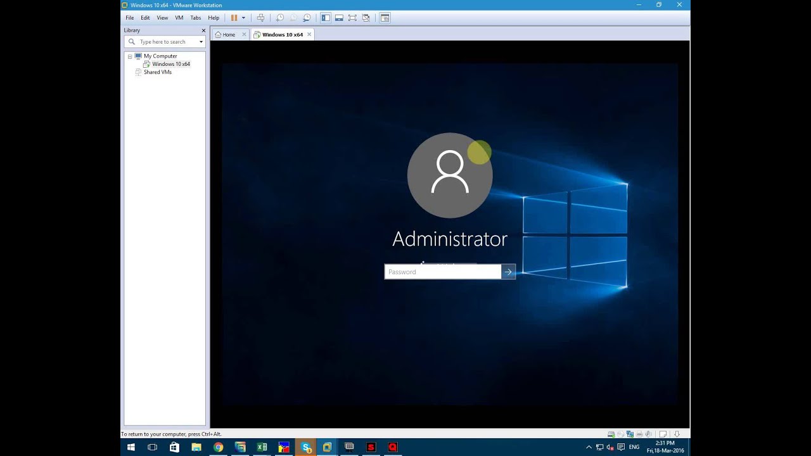Open the power options dropdown arrow
This screenshot has width=811, height=456.
(x=243, y=18)
